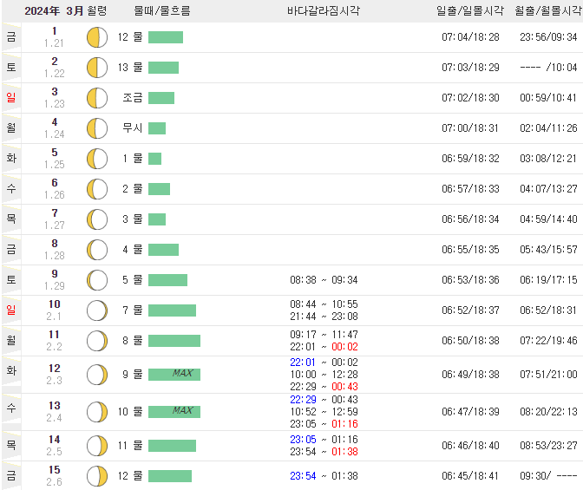
Task: Click sunrise/sunset 06:53/18:36
Action: pos(470,280)
